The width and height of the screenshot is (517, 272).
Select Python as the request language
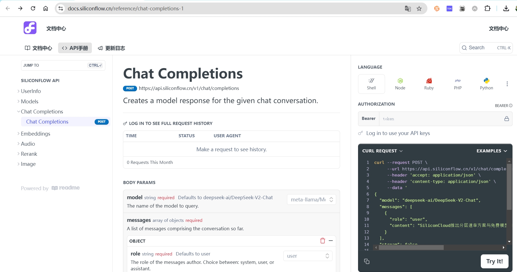click(486, 84)
